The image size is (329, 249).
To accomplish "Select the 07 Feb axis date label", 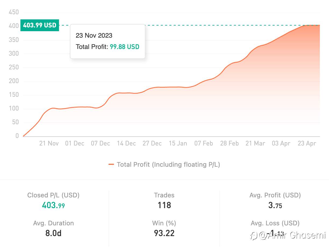I will pyautogui.click(x=204, y=143).
